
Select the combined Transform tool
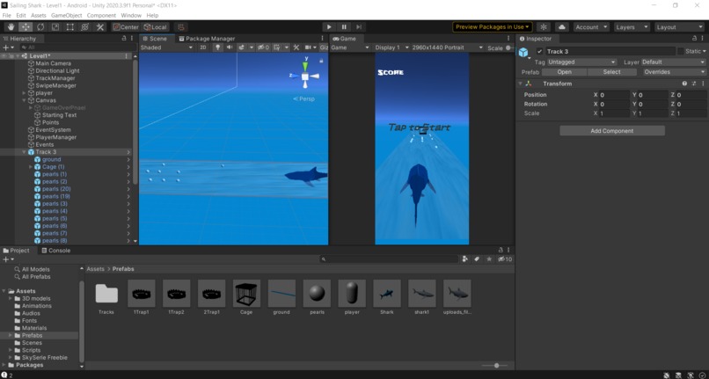pos(85,27)
